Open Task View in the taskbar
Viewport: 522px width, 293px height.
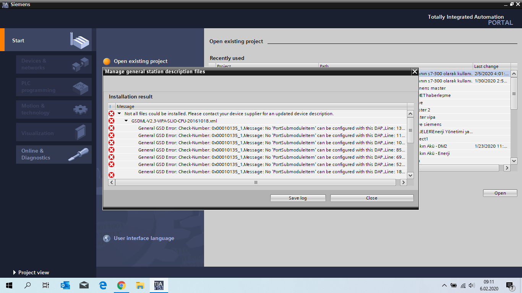click(x=46, y=285)
